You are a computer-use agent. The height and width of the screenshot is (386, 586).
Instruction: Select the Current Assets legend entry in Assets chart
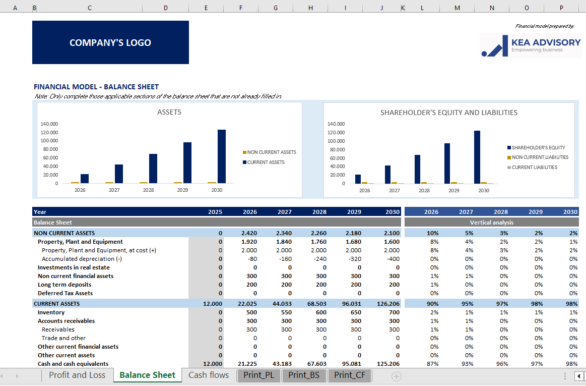point(266,162)
